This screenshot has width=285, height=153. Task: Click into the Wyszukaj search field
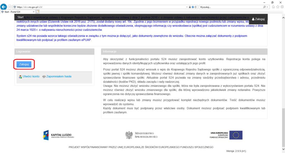coord(231,7)
